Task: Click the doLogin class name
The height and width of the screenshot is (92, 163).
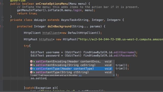Action: (x=40, y=20)
